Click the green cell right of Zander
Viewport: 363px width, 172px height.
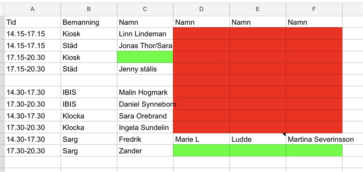point(201,151)
